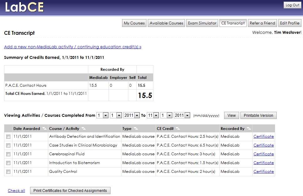Screen dimensions: 303x196
Task: Click the Check all link
Action: [x=16, y=190]
